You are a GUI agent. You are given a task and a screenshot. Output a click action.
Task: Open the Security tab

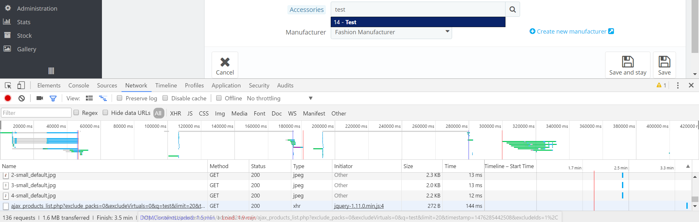point(259,86)
